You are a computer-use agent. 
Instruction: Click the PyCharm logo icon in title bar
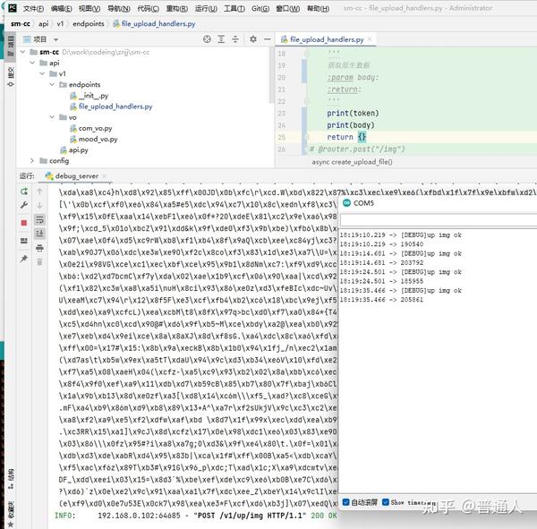click(x=13, y=8)
